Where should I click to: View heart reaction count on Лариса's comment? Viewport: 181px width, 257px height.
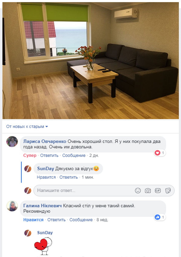pyautogui.click(x=160, y=153)
